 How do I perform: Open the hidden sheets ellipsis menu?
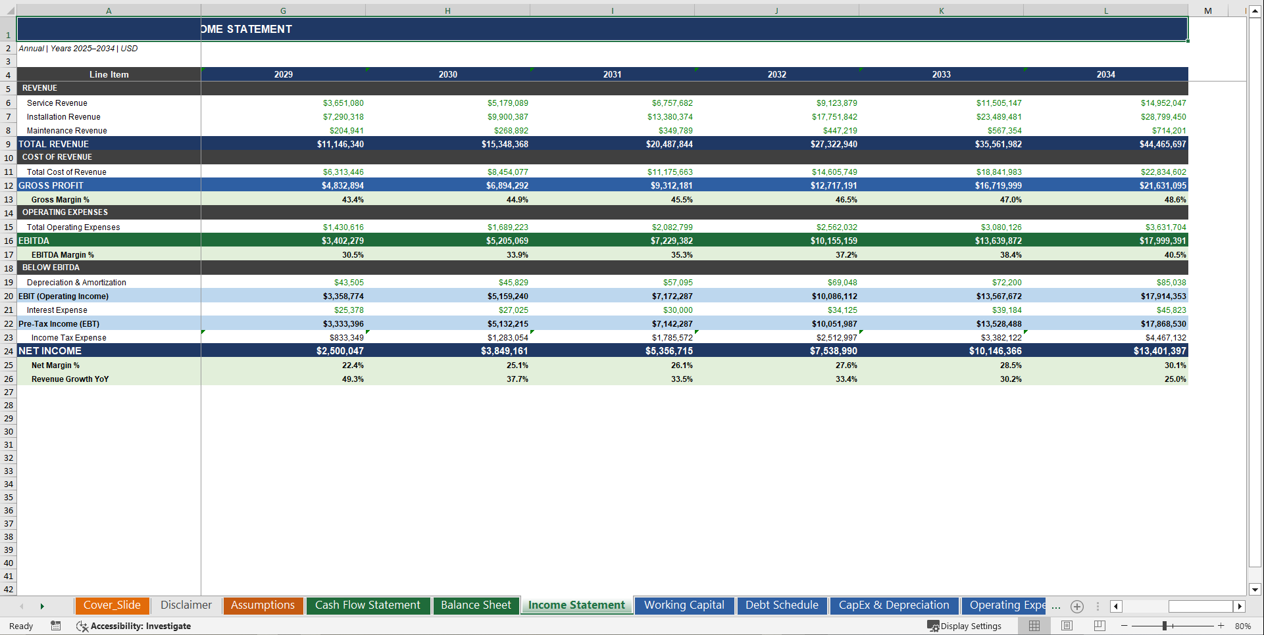1056,607
